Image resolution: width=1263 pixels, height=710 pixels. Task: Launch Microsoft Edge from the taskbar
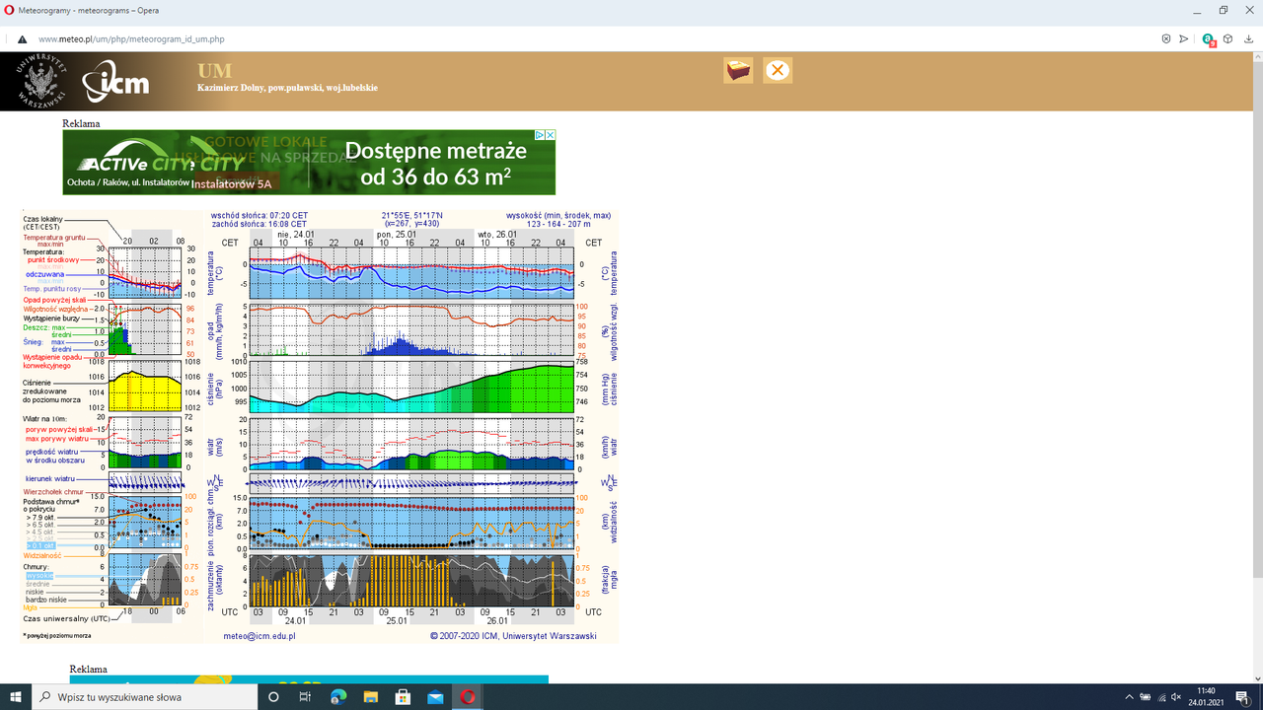338,697
